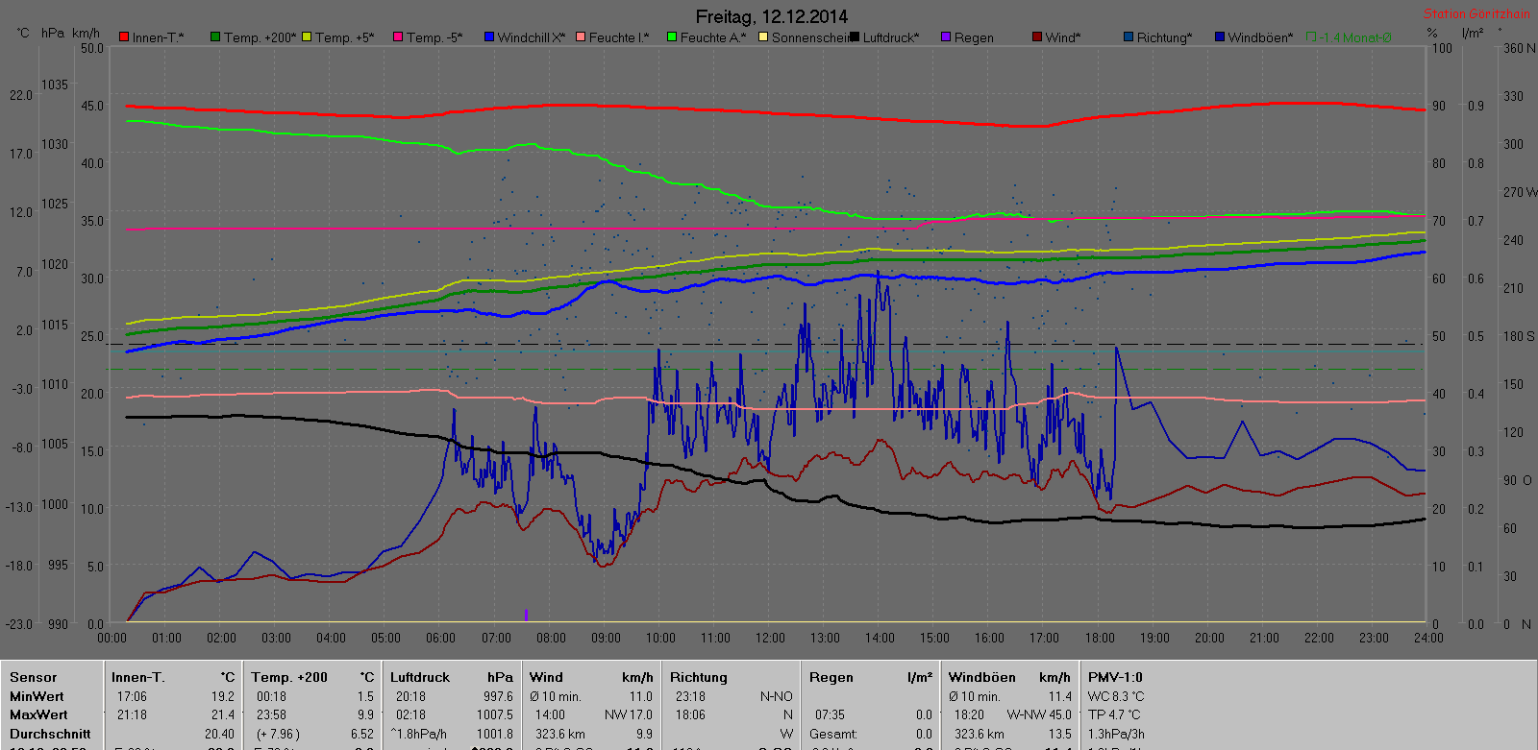Click the hPa axis unit label

point(53,33)
